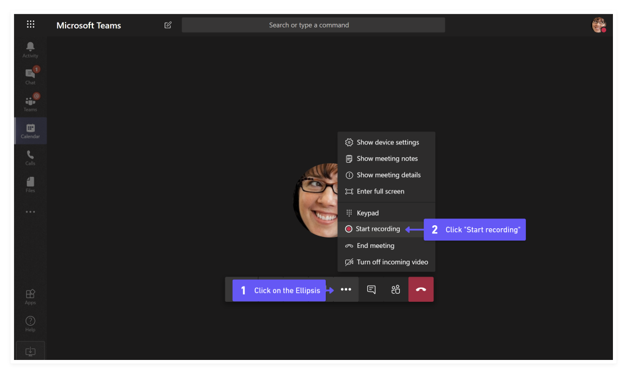Click the participant's avatar photo
Image resolution: width=627 pixels, height=374 pixels.
tap(316, 200)
